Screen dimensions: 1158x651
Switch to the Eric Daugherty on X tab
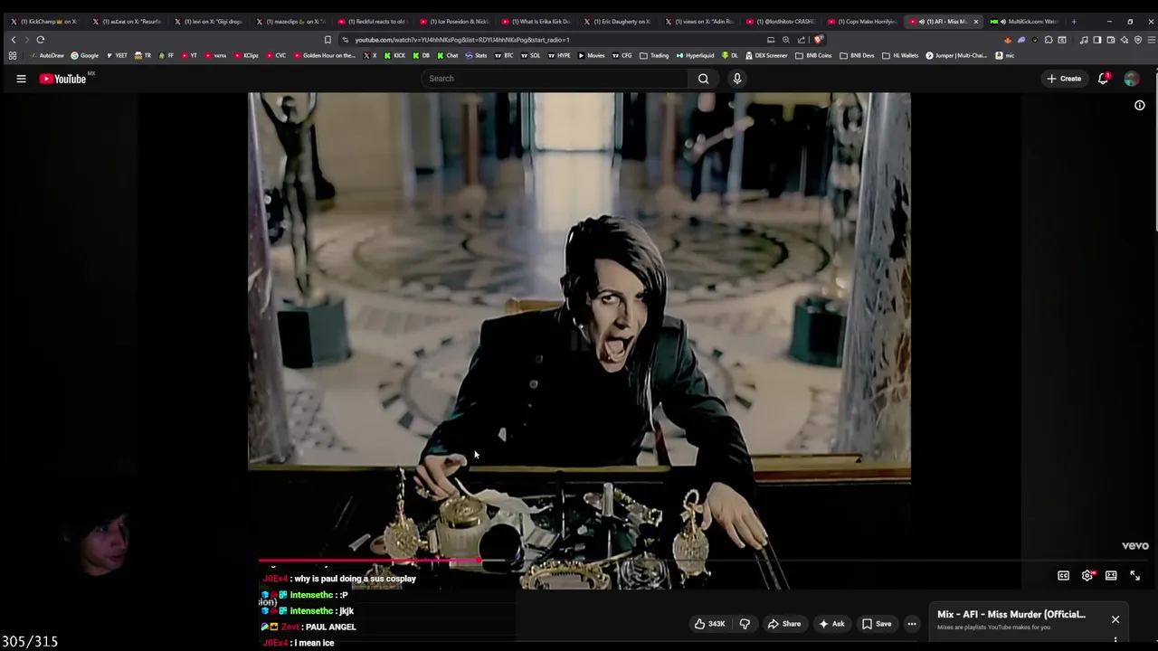click(620, 22)
